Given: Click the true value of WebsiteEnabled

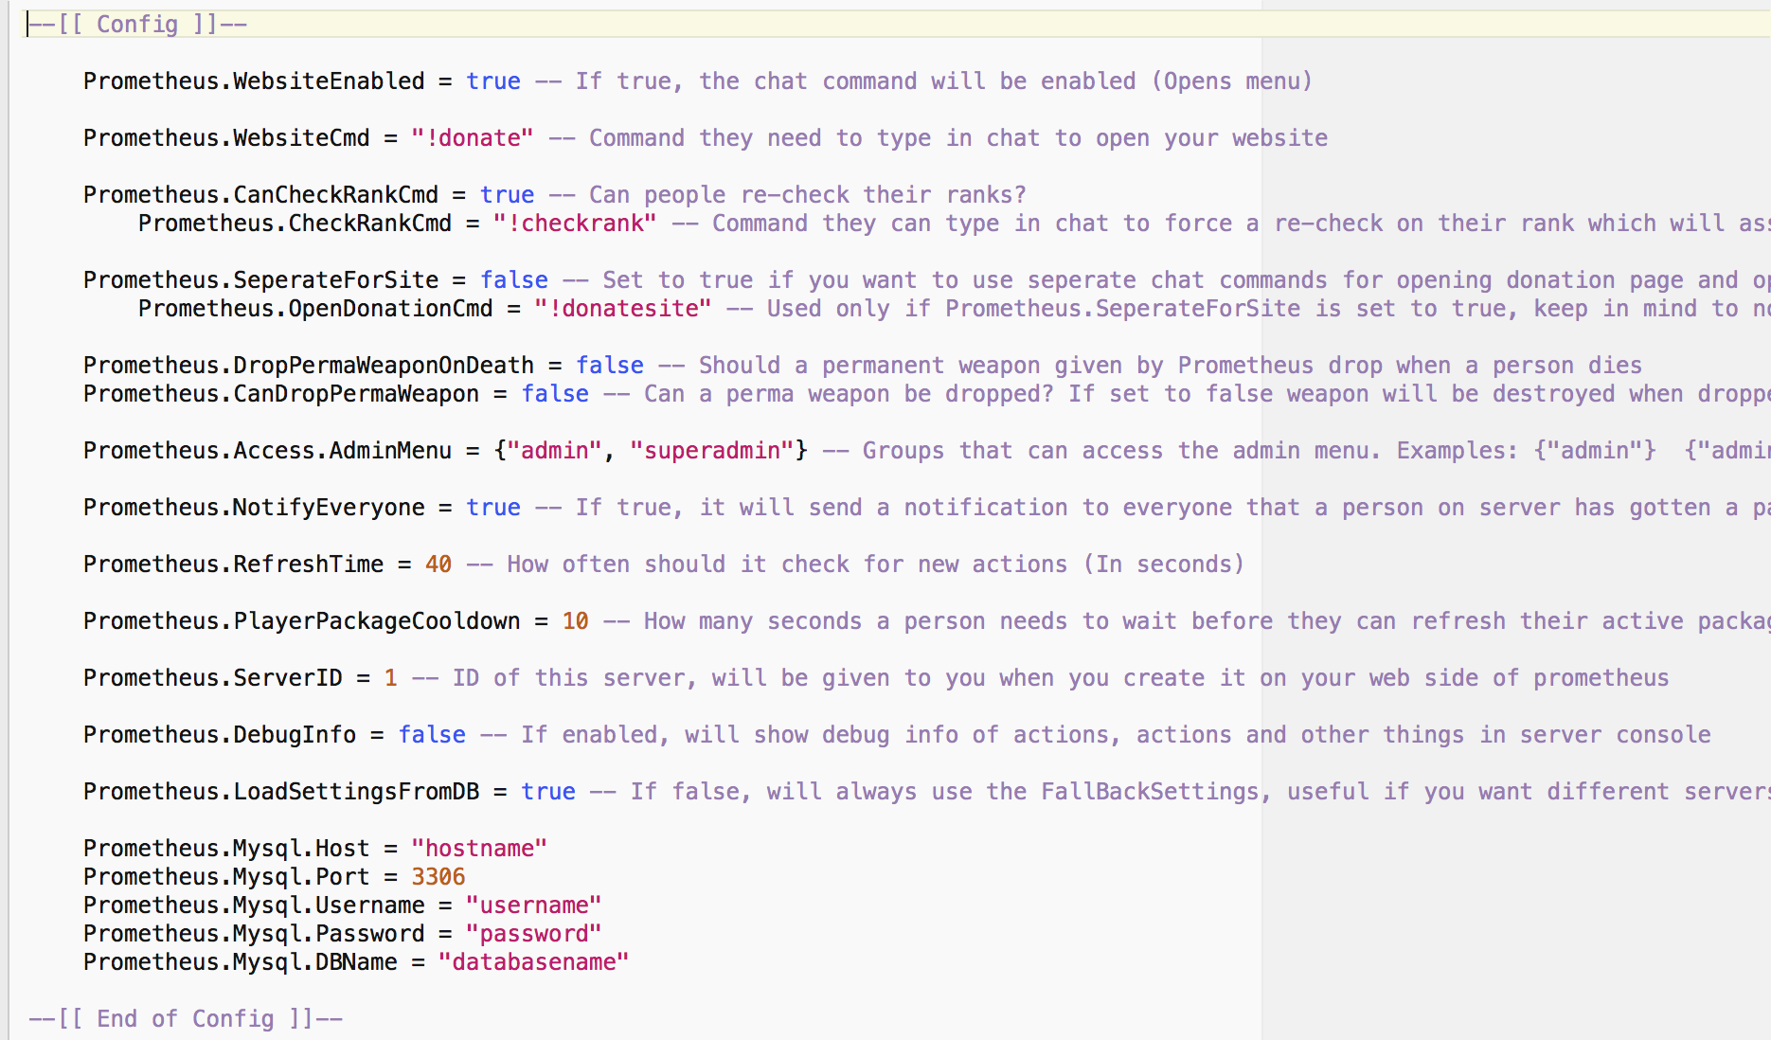Looking at the screenshot, I should tap(493, 81).
